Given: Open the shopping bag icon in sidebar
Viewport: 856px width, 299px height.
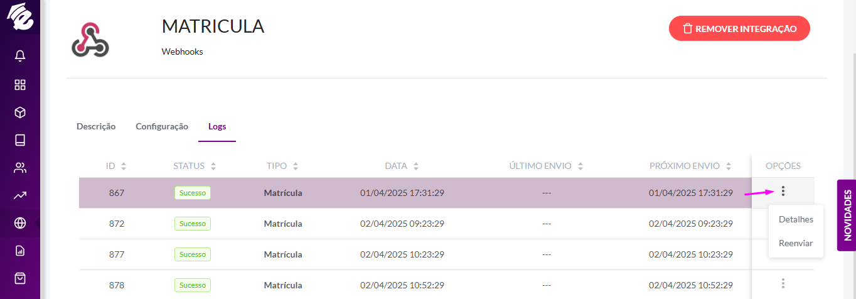Looking at the screenshot, I should pyautogui.click(x=20, y=278).
